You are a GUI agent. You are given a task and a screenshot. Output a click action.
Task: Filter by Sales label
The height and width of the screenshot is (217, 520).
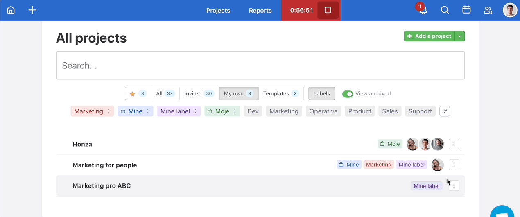[390, 111]
